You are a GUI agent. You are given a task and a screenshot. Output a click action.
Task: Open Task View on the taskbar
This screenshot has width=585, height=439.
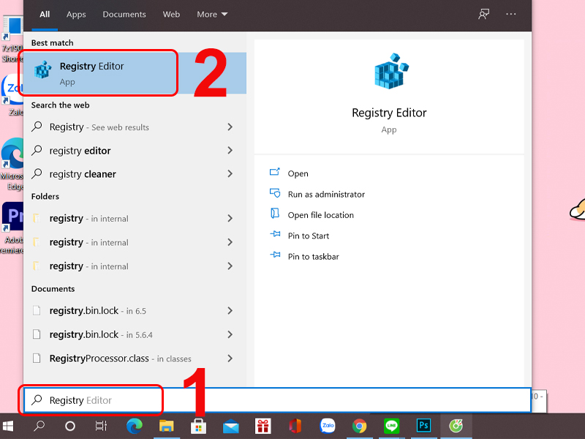101,426
